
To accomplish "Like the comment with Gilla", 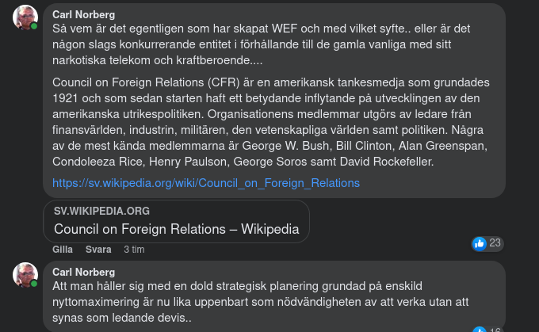I will point(63,249).
